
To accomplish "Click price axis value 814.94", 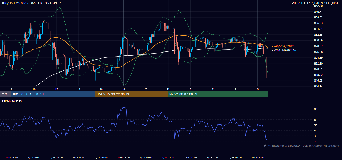I will pyautogui.click(x=318, y=86).
